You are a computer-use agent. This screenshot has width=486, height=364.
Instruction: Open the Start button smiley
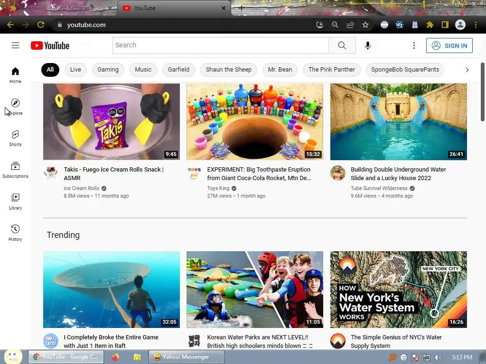(x=13, y=356)
